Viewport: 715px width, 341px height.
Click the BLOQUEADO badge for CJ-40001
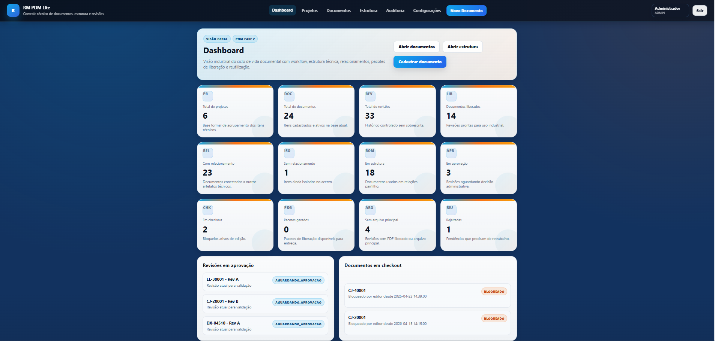click(494, 292)
